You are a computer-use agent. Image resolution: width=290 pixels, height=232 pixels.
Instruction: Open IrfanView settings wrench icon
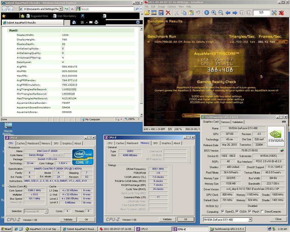click(274, 13)
